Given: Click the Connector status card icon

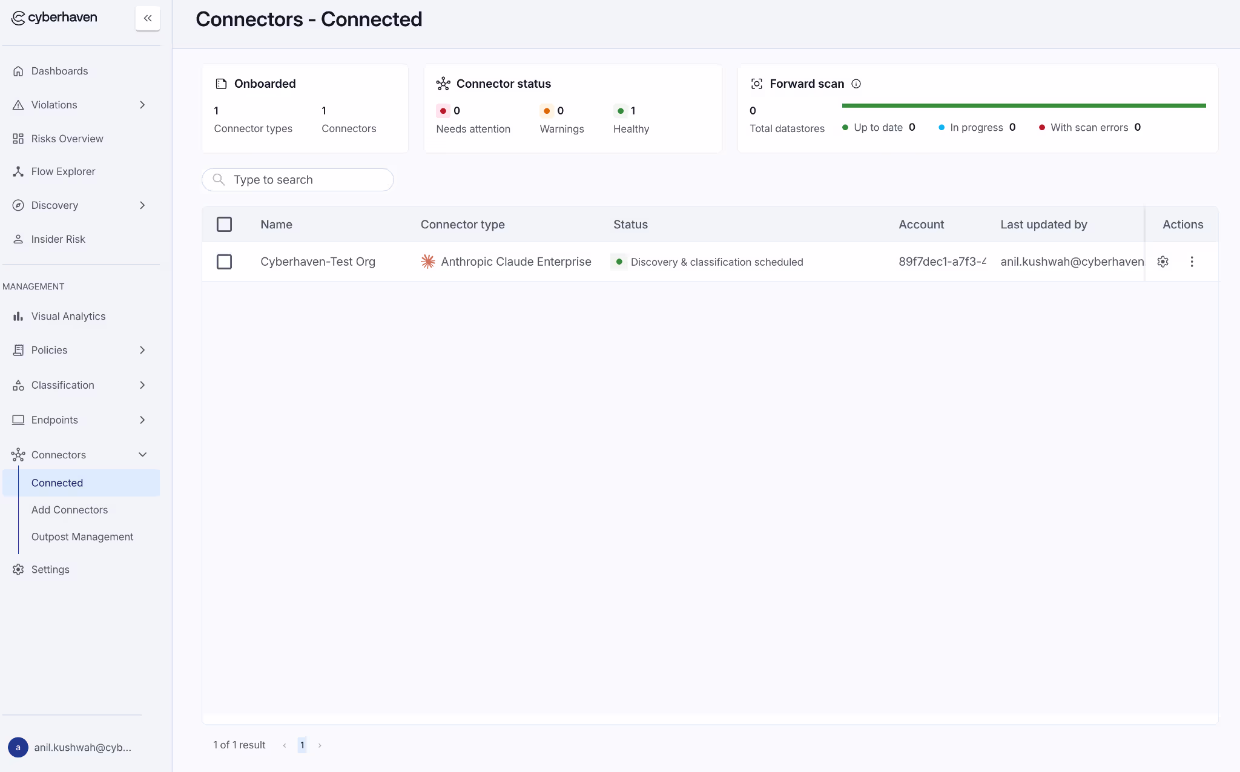Looking at the screenshot, I should click(x=443, y=84).
